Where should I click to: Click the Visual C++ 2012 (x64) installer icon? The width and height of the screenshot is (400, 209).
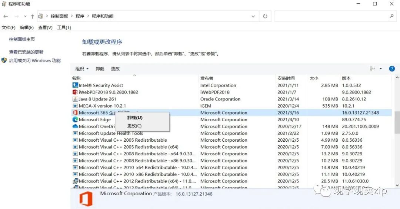point(75,181)
